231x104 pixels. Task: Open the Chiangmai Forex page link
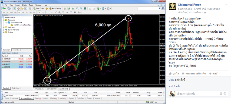point(189,5)
